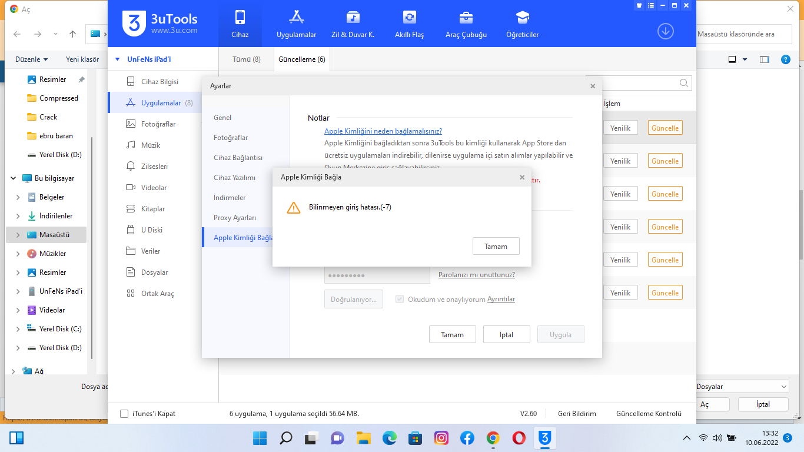
Task: Expand İndirilenler in the file tree
Action: [x=18, y=216]
